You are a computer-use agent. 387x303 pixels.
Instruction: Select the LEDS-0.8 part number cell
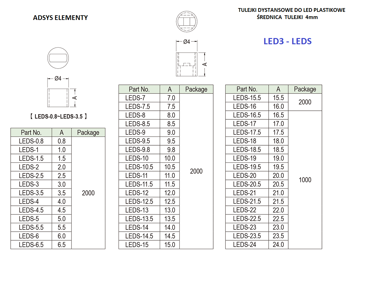coord(31,141)
